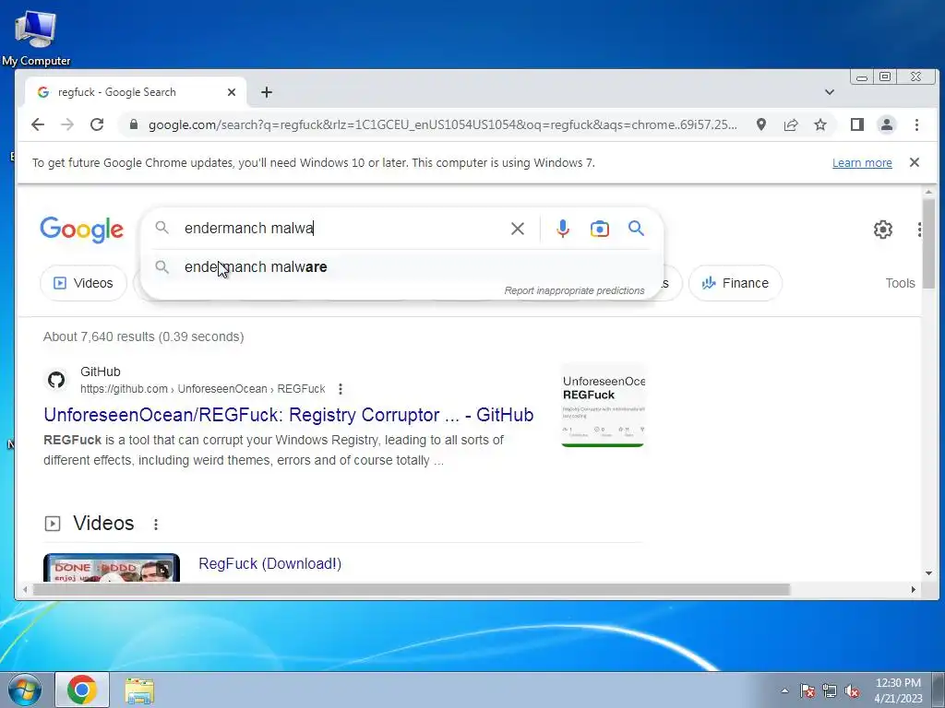
Task: Open Chrome side panel
Action: point(857,124)
